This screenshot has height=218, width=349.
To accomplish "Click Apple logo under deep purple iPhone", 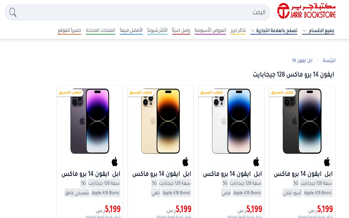I will (x=115, y=162).
